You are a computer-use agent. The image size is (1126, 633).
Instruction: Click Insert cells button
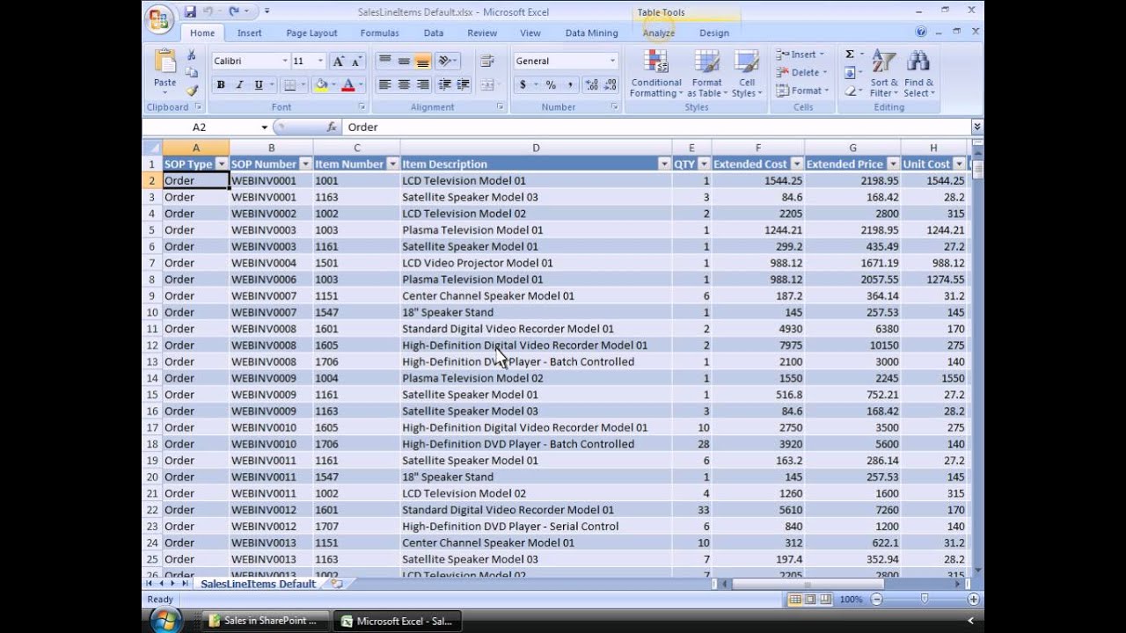[x=801, y=55]
